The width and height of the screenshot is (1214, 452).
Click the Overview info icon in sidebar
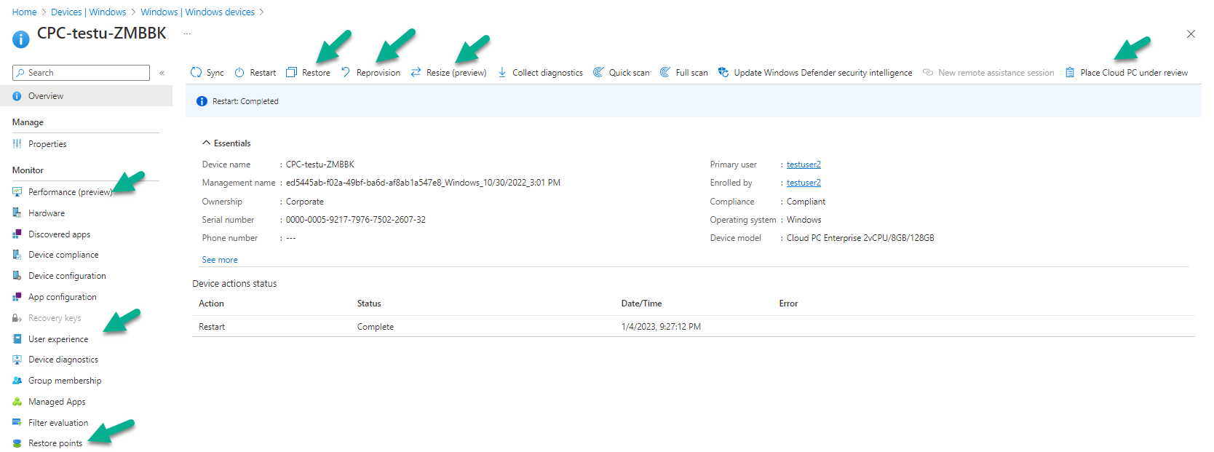click(17, 96)
